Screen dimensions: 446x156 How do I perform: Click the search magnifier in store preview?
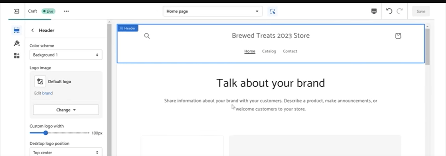(x=147, y=36)
